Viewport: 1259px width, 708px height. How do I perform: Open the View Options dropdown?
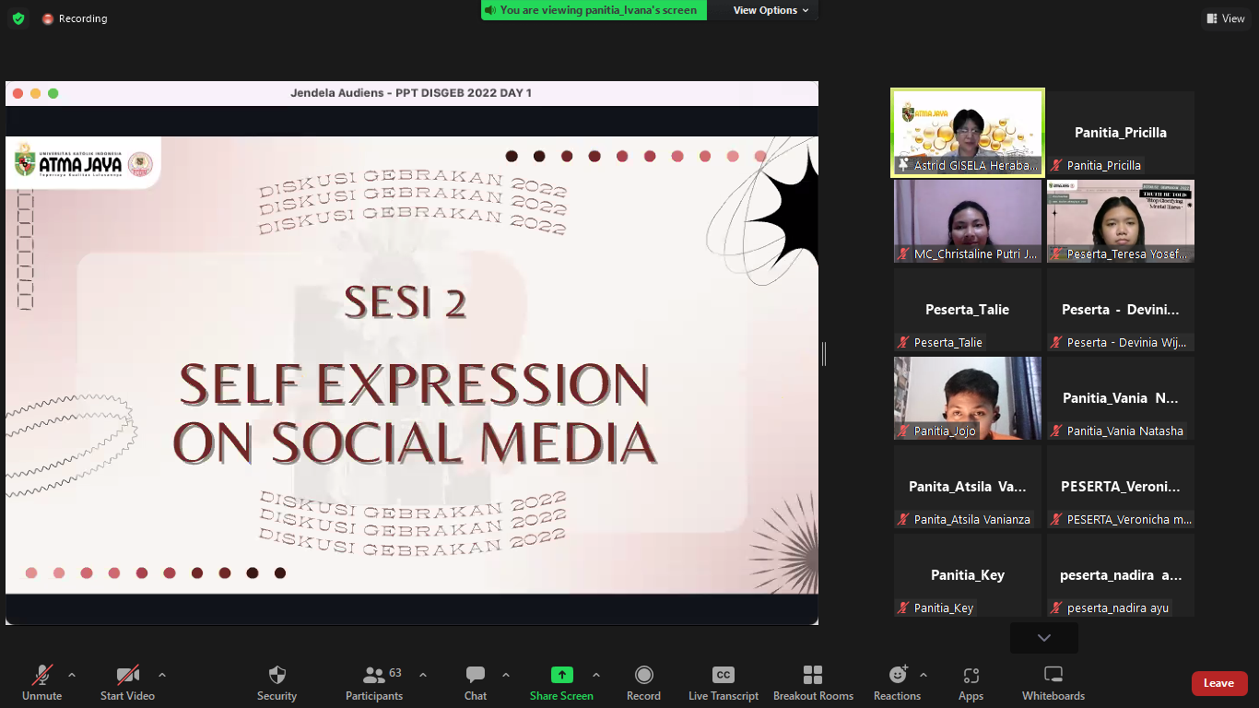771,10
